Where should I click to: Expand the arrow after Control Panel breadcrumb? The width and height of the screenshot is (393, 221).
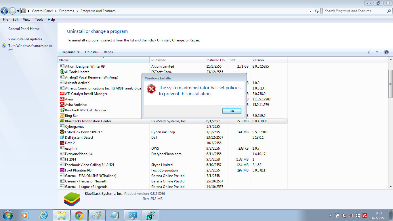pyautogui.click(x=56, y=11)
